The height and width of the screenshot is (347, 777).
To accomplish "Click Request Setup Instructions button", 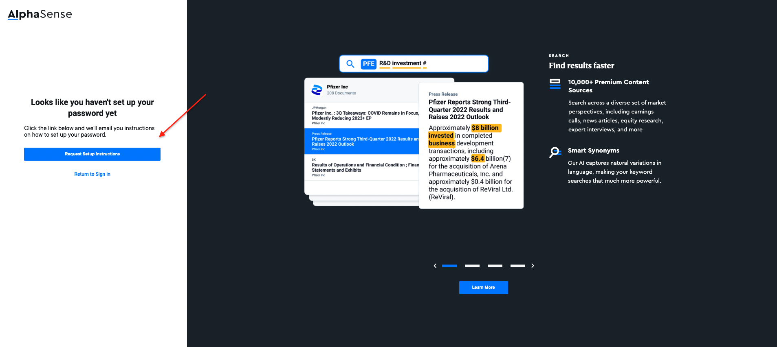I will pos(92,154).
